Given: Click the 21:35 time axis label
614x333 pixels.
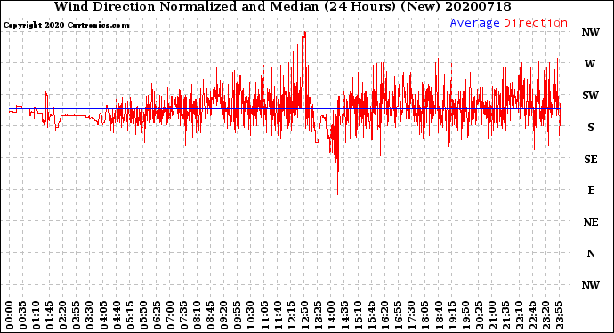Looking at the screenshot, I should pyautogui.click(x=505, y=315).
